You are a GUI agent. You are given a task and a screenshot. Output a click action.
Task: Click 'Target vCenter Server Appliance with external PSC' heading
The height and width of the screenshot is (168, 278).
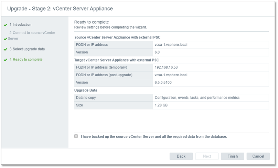(x=117, y=60)
